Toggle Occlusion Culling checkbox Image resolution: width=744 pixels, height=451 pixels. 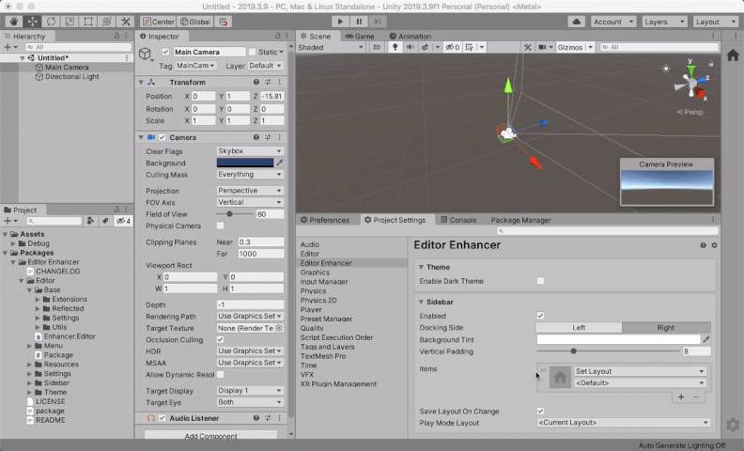[220, 339]
